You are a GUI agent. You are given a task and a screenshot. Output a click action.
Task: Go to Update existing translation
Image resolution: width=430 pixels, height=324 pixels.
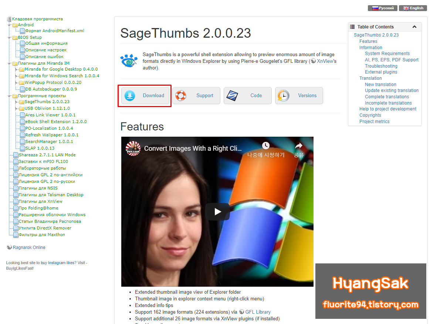(392, 91)
